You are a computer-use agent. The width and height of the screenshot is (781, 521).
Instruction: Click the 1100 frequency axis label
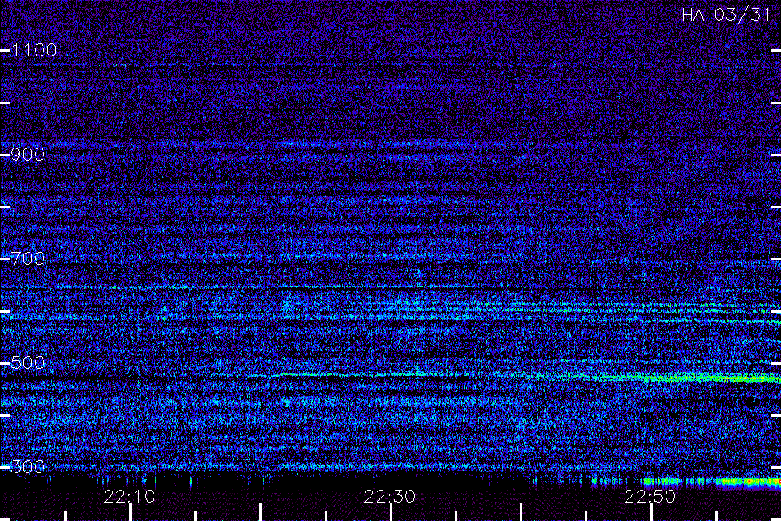pyautogui.click(x=34, y=50)
